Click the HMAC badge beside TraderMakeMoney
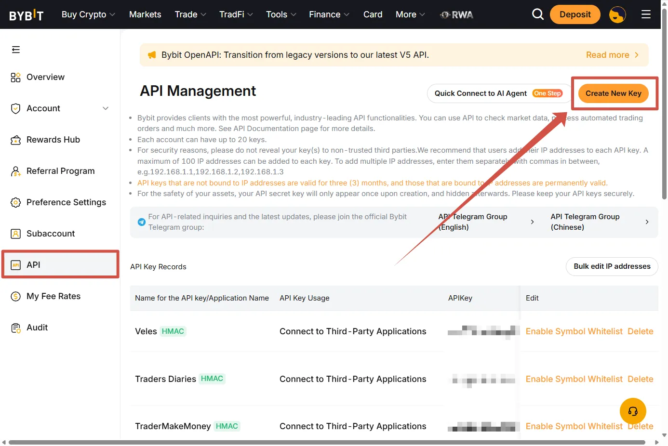 (227, 426)
